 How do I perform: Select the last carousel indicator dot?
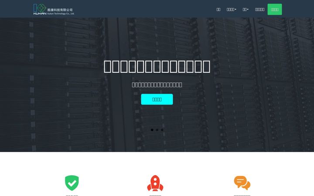click(x=162, y=130)
